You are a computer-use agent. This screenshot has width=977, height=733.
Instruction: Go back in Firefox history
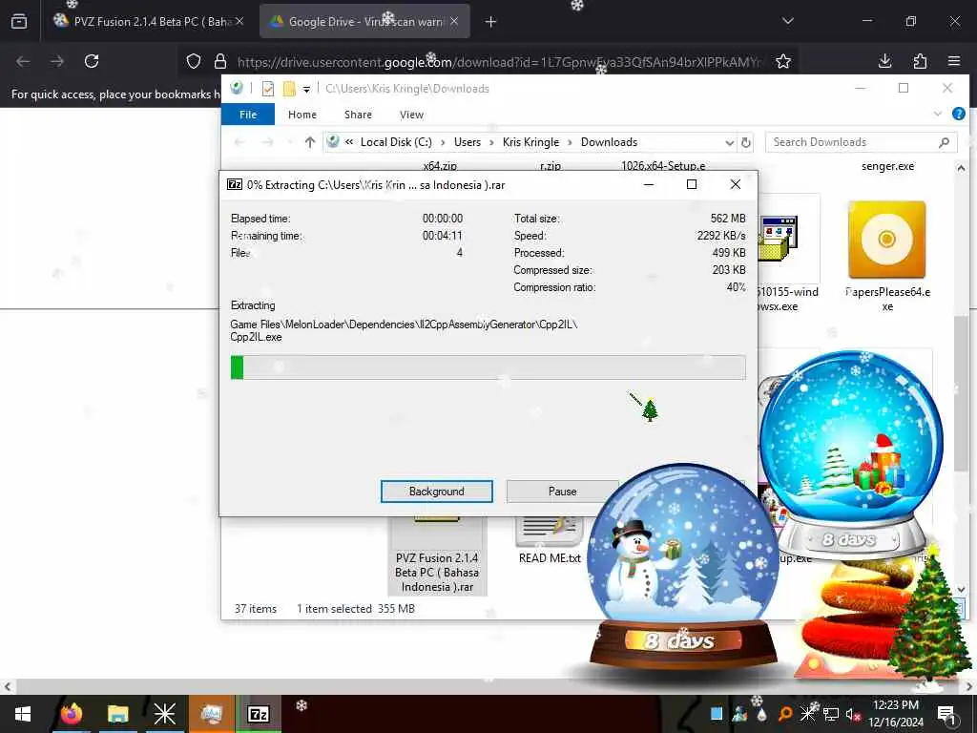click(23, 61)
